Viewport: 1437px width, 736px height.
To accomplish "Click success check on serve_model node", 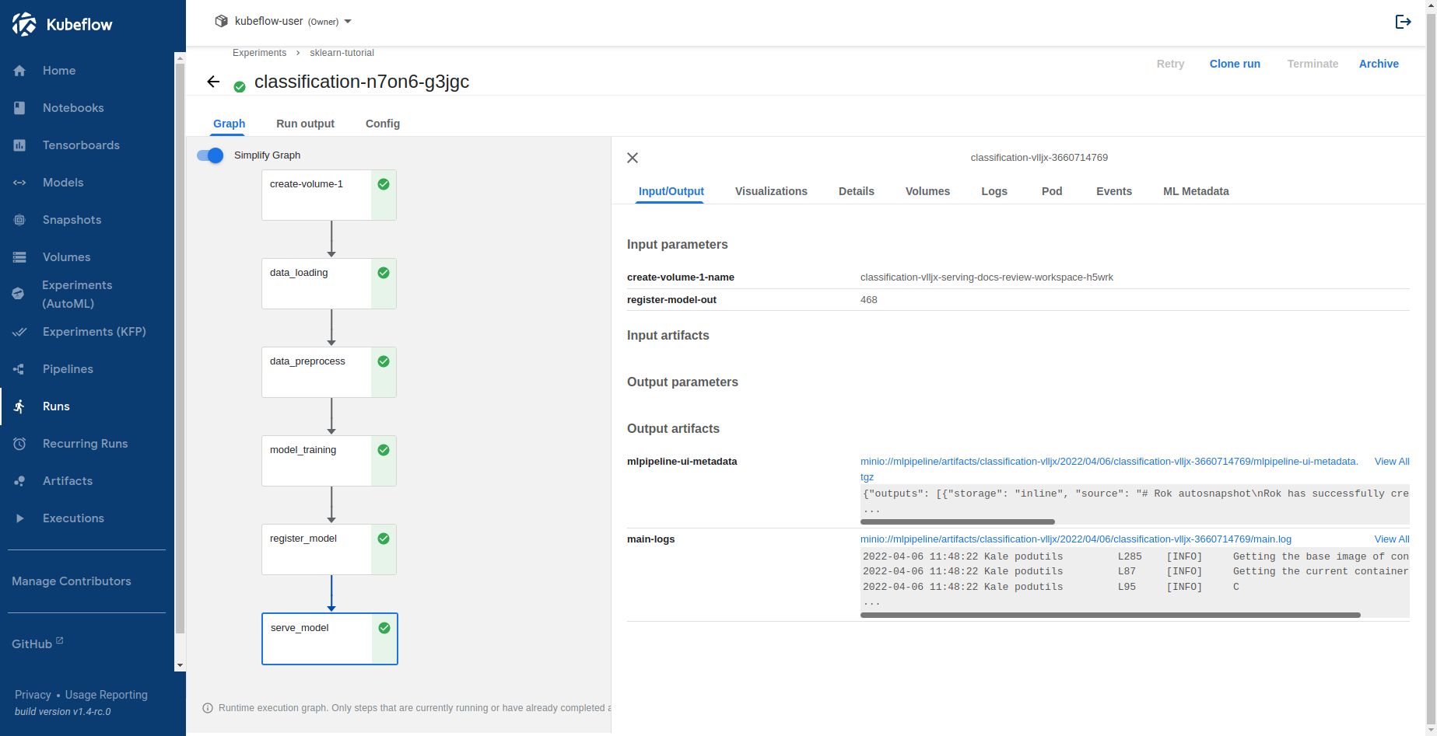I will pyautogui.click(x=384, y=628).
